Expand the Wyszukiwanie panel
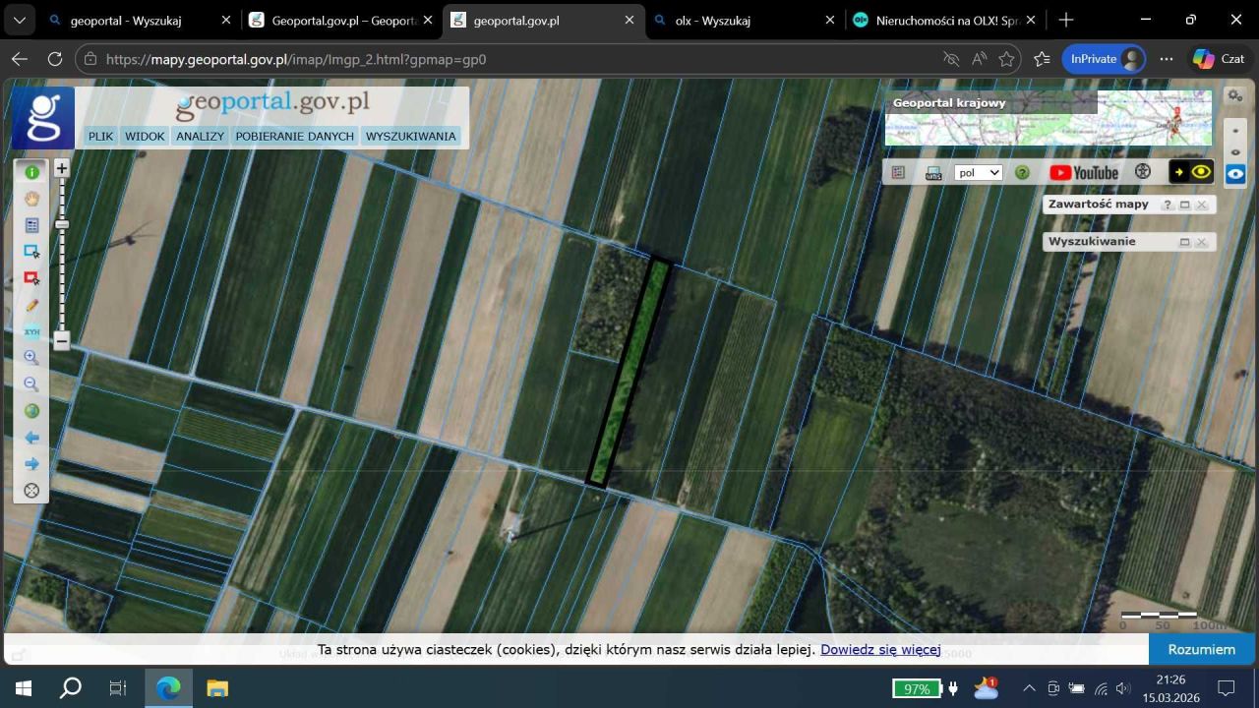This screenshot has width=1259, height=708. (1184, 242)
